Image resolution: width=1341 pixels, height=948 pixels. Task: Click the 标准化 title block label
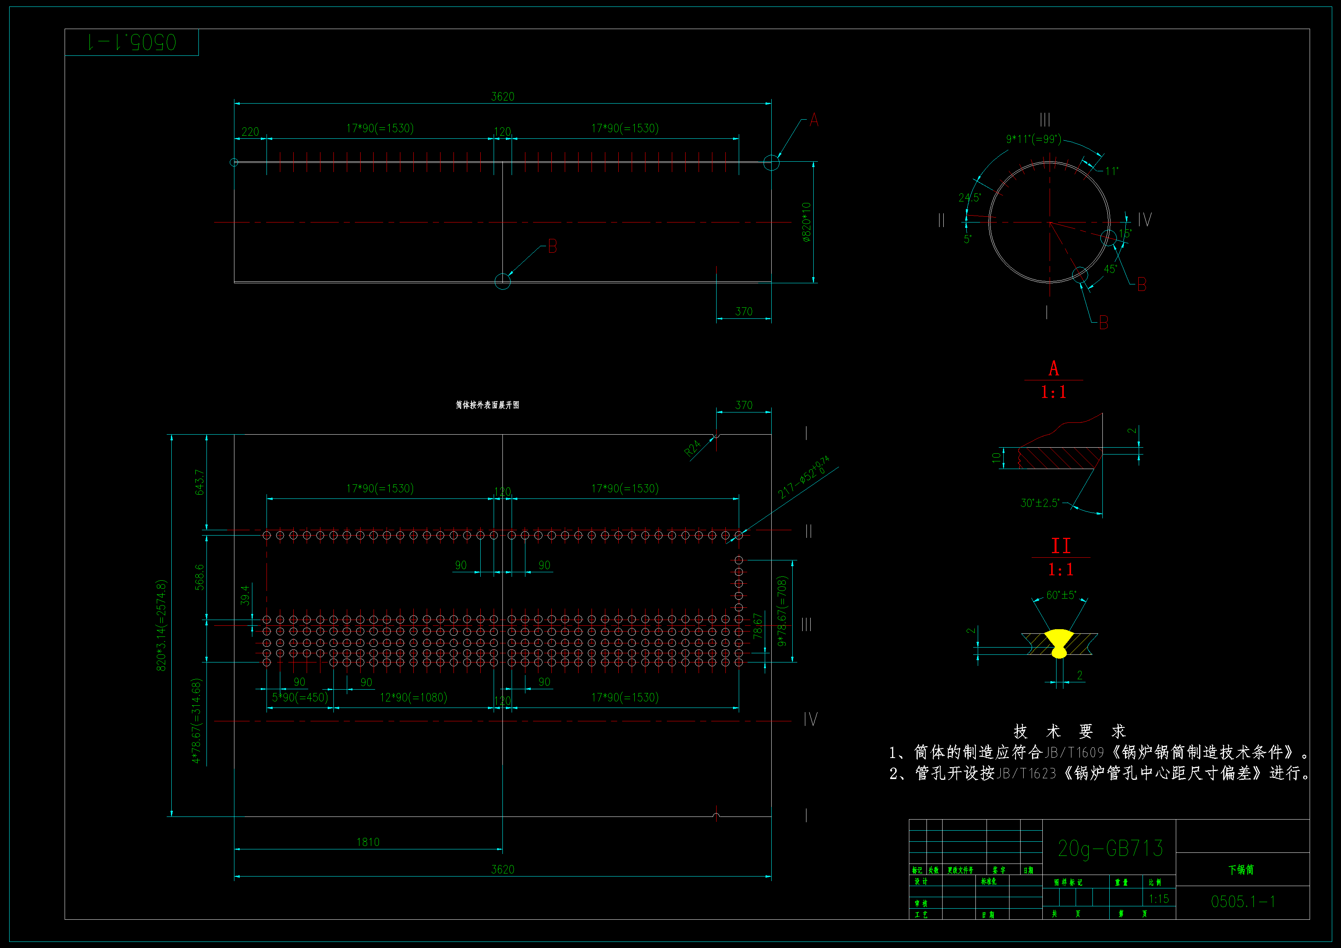[x=989, y=881]
